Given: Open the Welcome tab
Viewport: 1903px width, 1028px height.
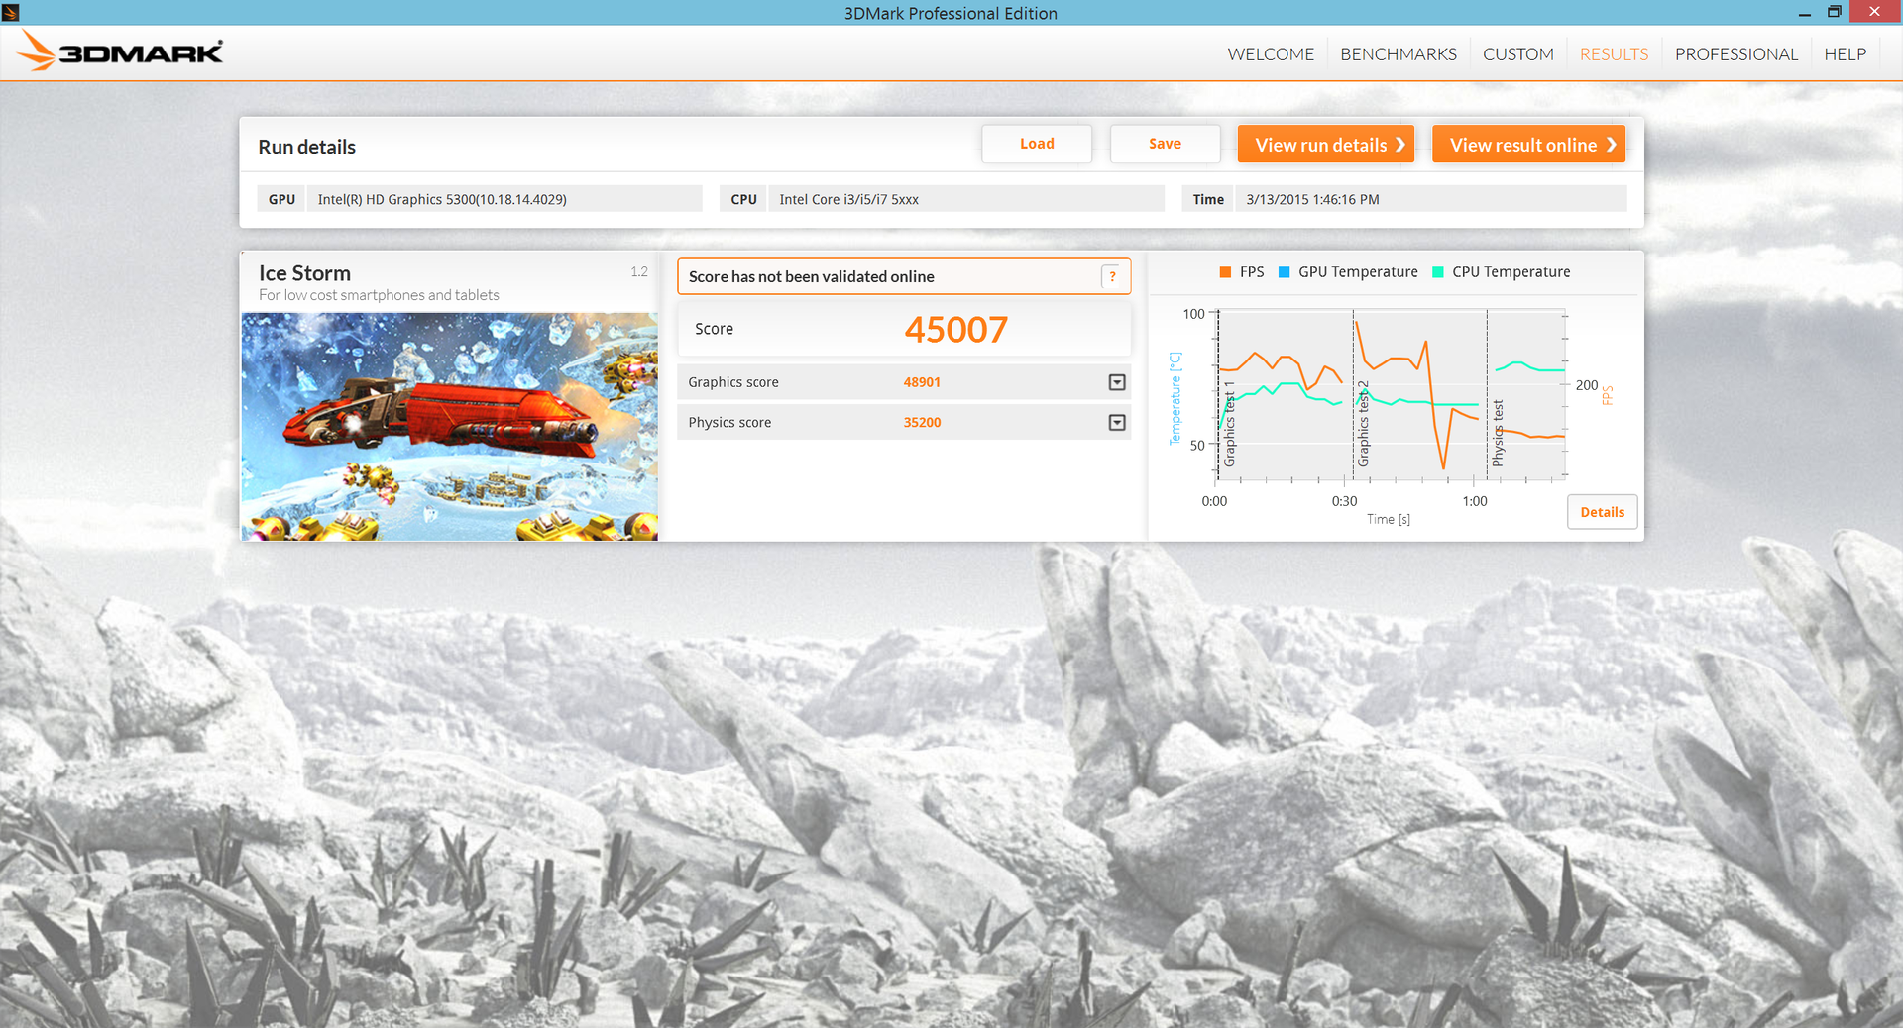Looking at the screenshot, I should click(1271, 54).
